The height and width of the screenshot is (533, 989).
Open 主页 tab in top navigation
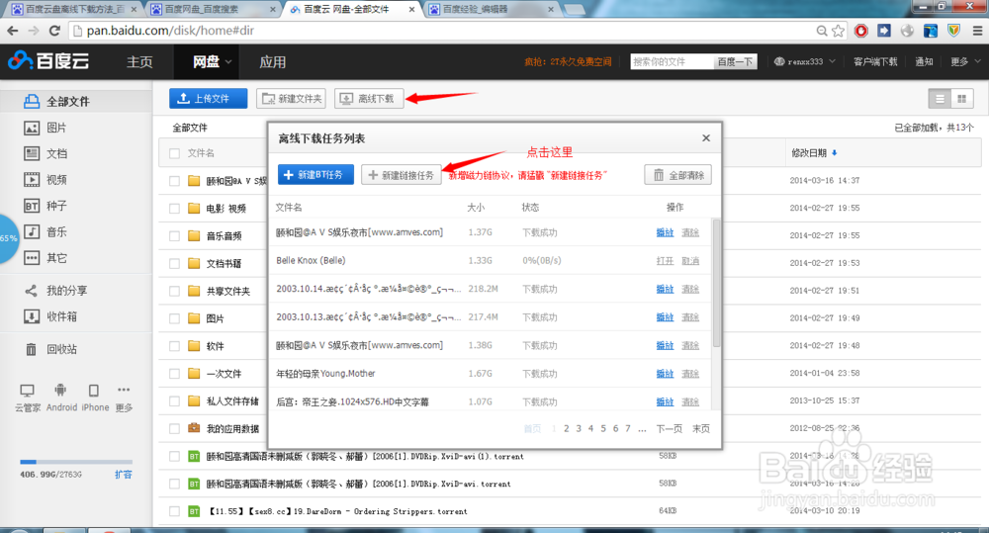[139, 62]
